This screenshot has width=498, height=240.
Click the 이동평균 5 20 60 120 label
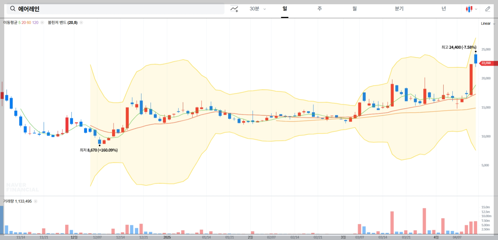click(21, 23)
